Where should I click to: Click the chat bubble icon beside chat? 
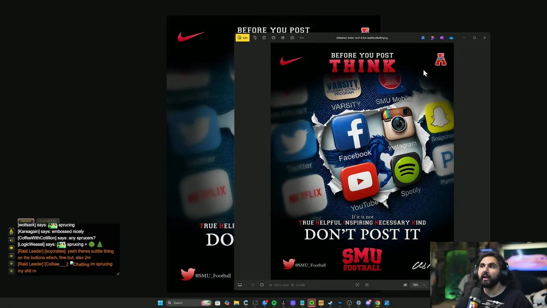coord(12,248)
